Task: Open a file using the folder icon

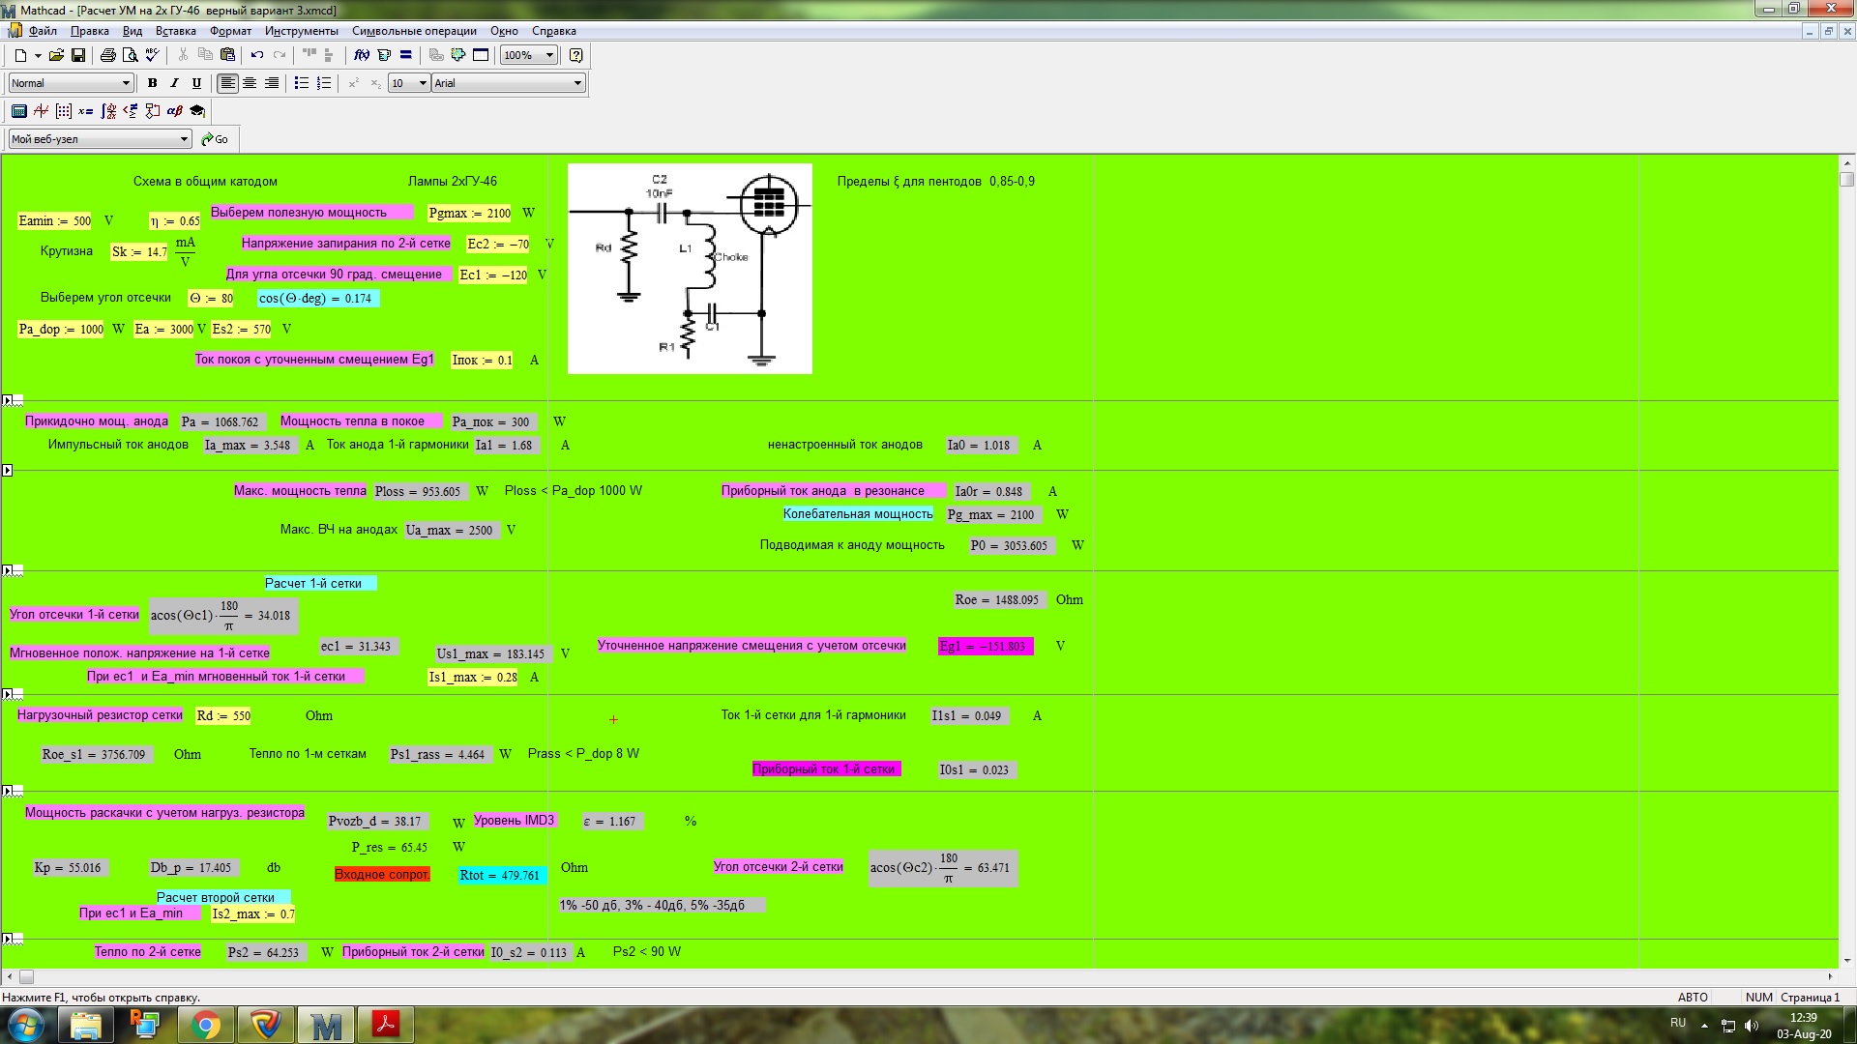Action: coord(56,55)
